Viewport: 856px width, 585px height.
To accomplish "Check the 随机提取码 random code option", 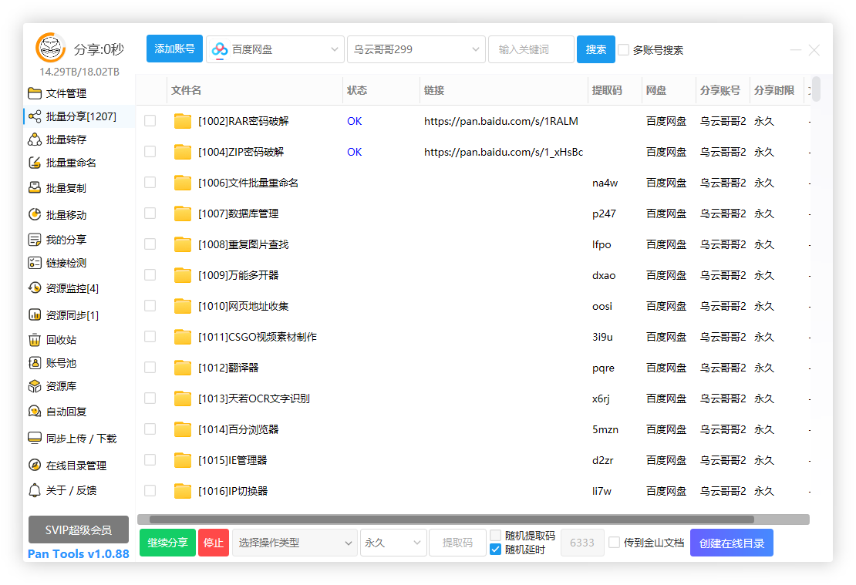I will tap(494, 534).
